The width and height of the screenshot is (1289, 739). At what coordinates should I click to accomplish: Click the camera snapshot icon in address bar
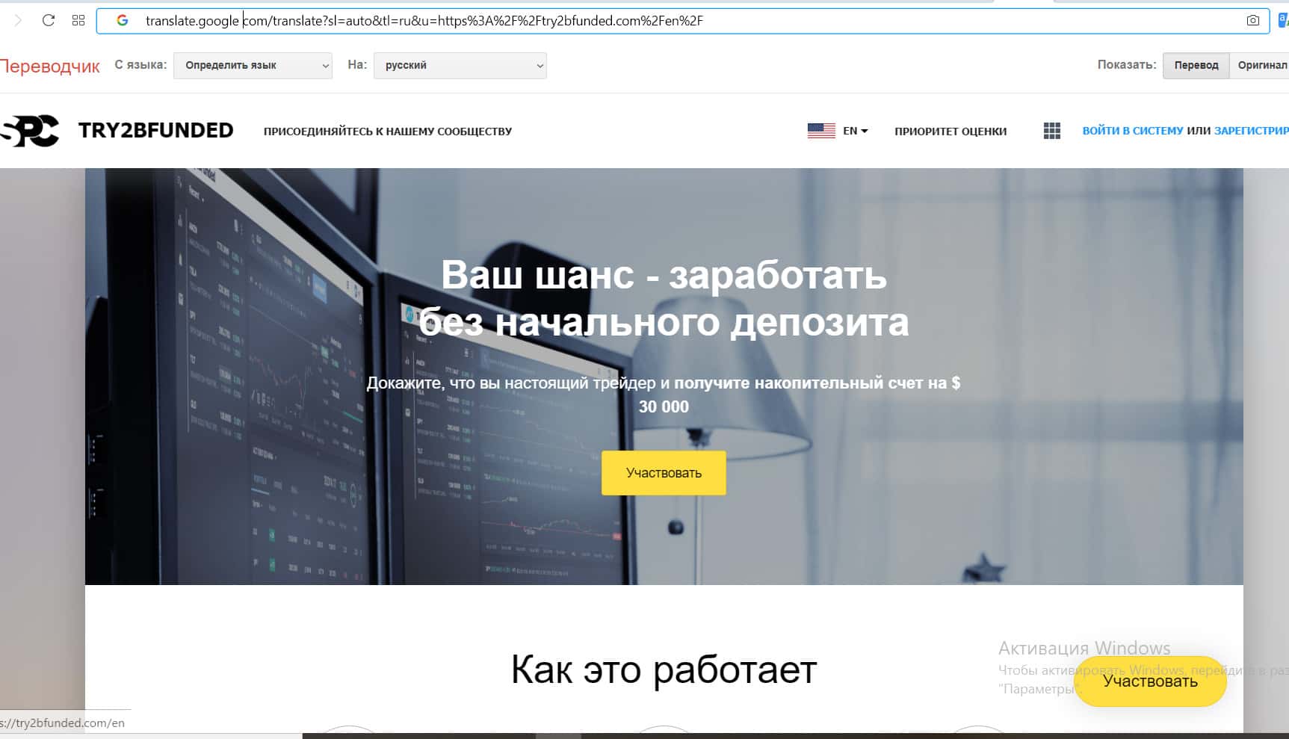coord(1253,20)
